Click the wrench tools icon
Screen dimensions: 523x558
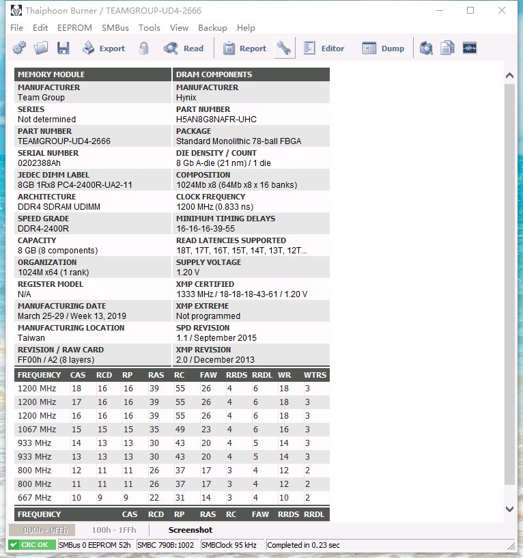tap(284, 48)
